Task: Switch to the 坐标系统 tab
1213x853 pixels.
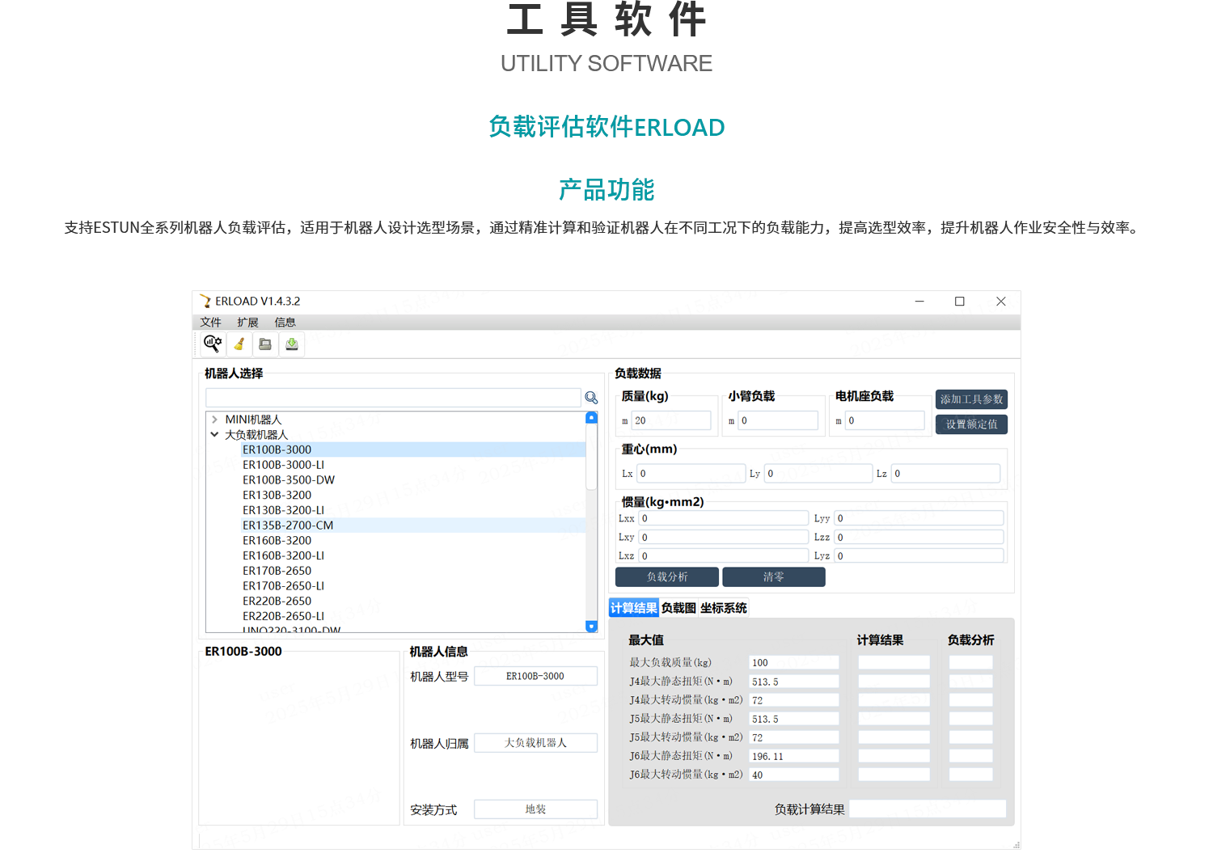Action: [x=722, y=607]
